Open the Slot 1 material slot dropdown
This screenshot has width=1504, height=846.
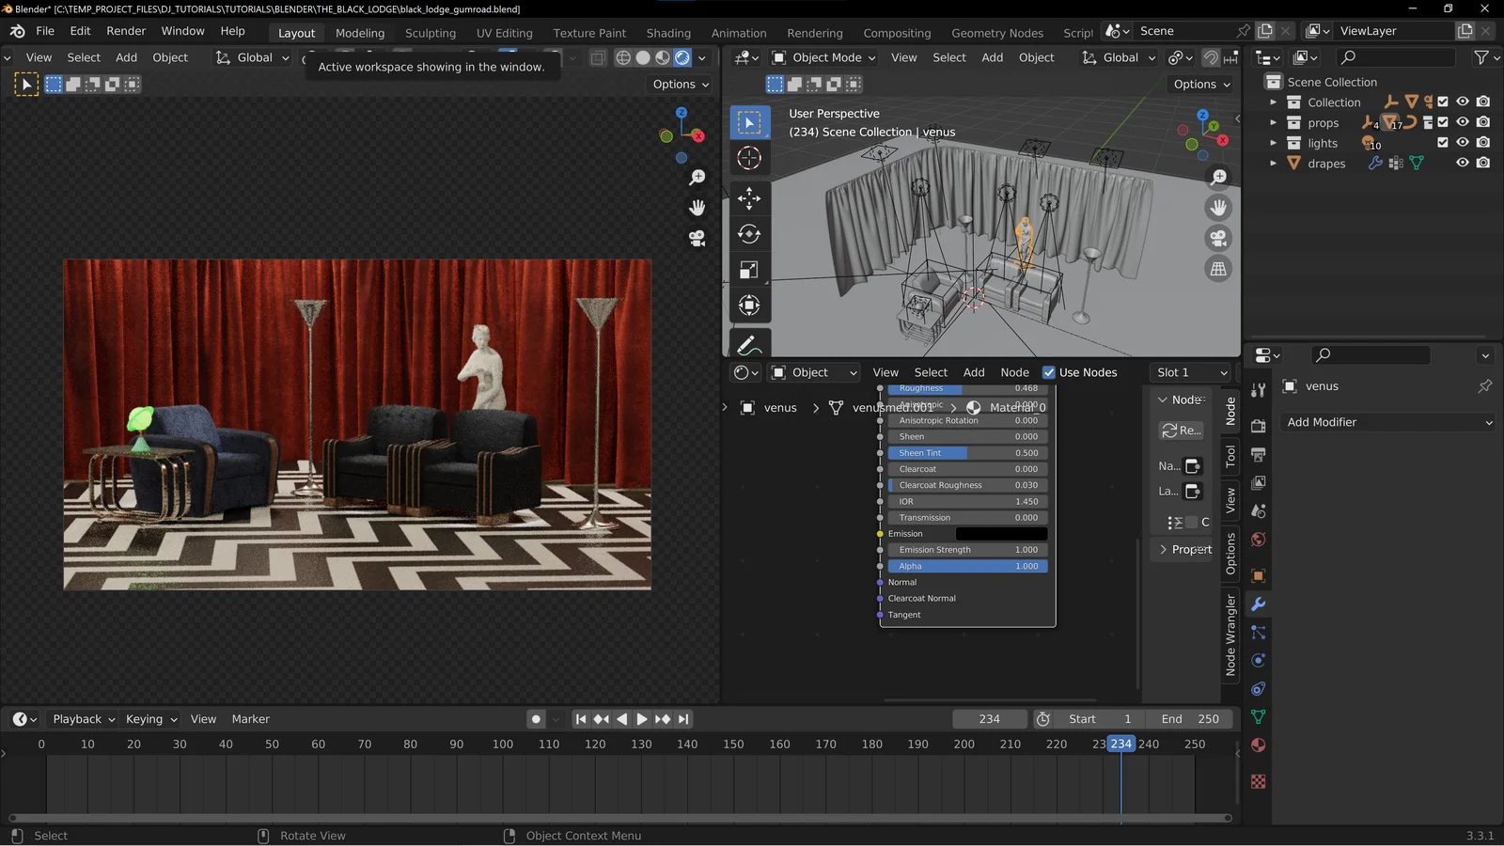[x=1190, y=372]
